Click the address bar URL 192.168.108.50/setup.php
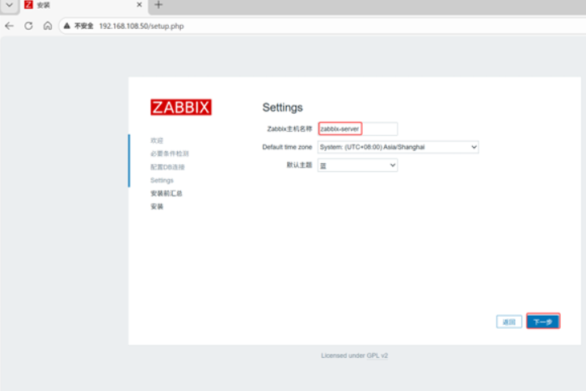This screenshot has width=586, height=391. [x=141, y=26]
